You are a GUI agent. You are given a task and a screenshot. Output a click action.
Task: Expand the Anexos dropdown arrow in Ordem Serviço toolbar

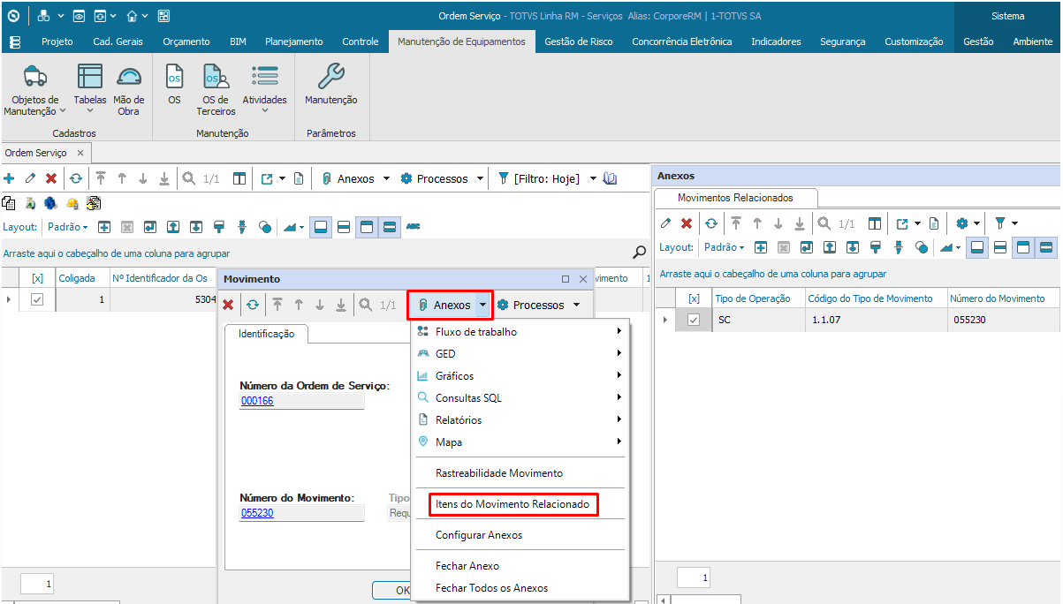tap(386, 178)
